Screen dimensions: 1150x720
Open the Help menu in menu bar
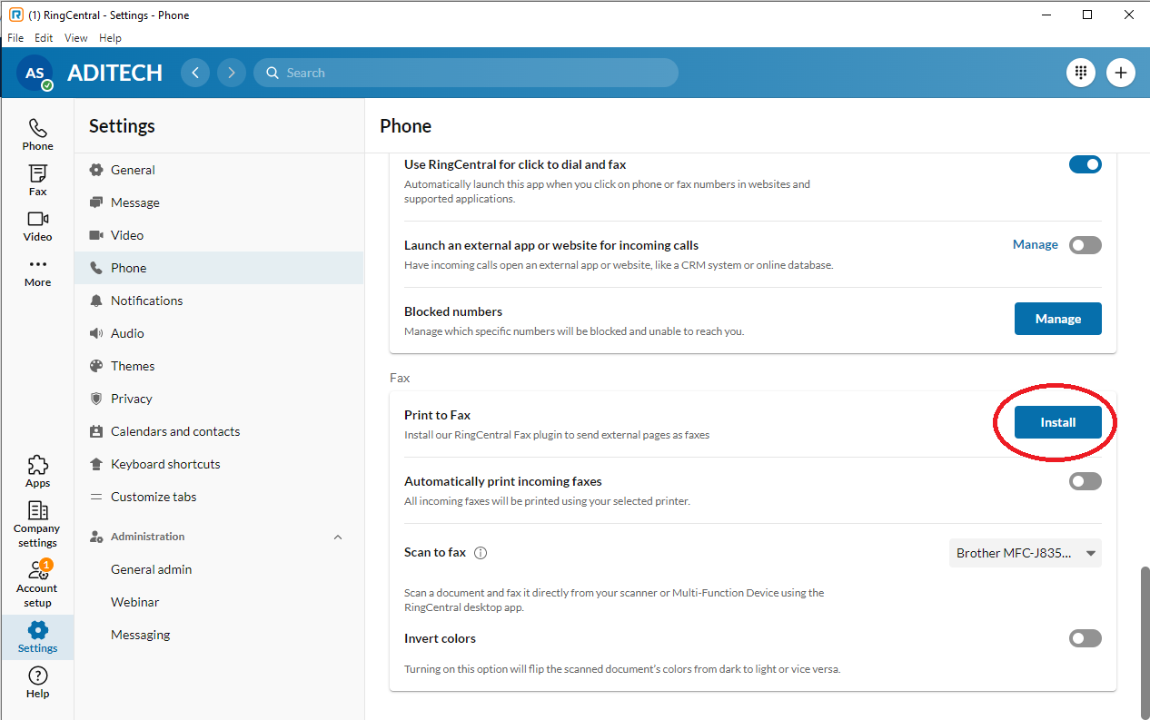click(x=110, y=38)
